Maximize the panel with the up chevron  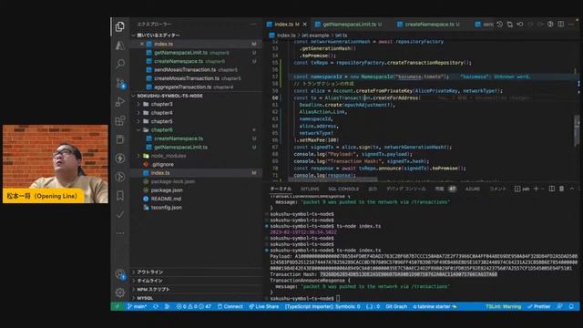tap(572, 189)
